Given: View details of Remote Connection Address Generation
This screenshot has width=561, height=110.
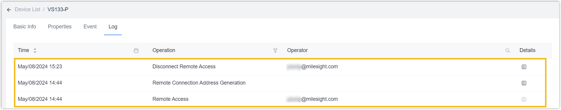Looking at the screenshot, I should tap(524, 83).
